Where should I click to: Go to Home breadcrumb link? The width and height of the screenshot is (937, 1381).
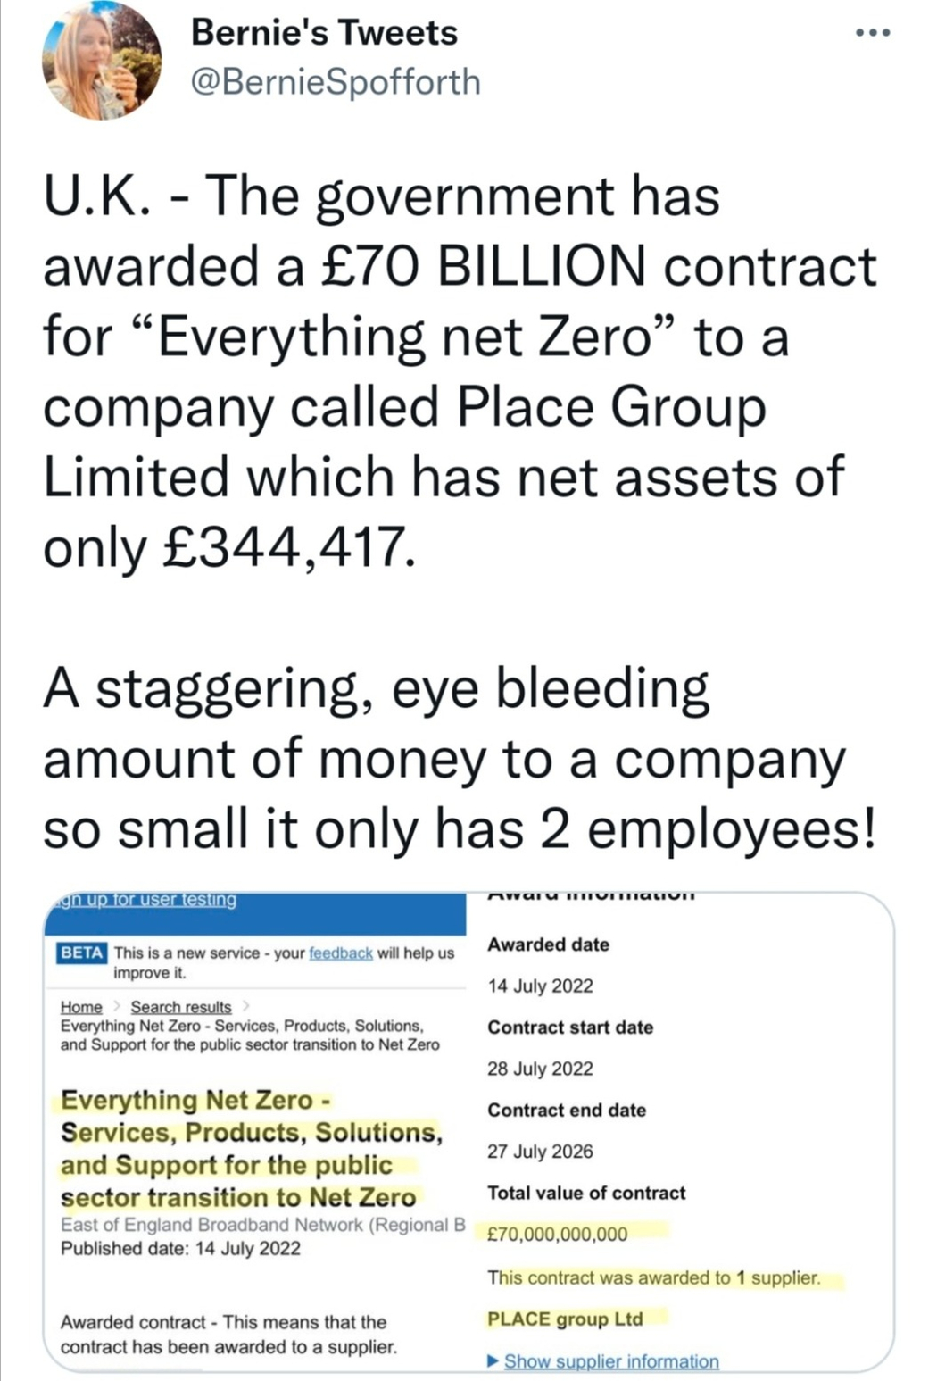point(81,1007)
